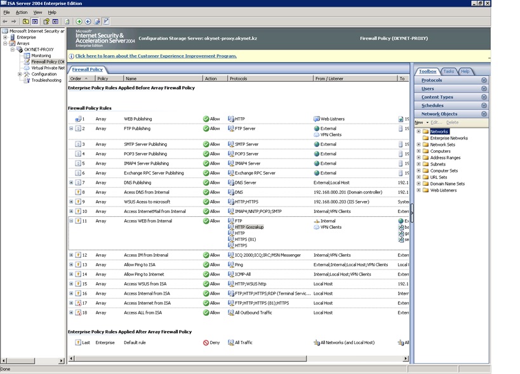
Task: Open the Troubleshooting node
Action: tap(46, 81)
